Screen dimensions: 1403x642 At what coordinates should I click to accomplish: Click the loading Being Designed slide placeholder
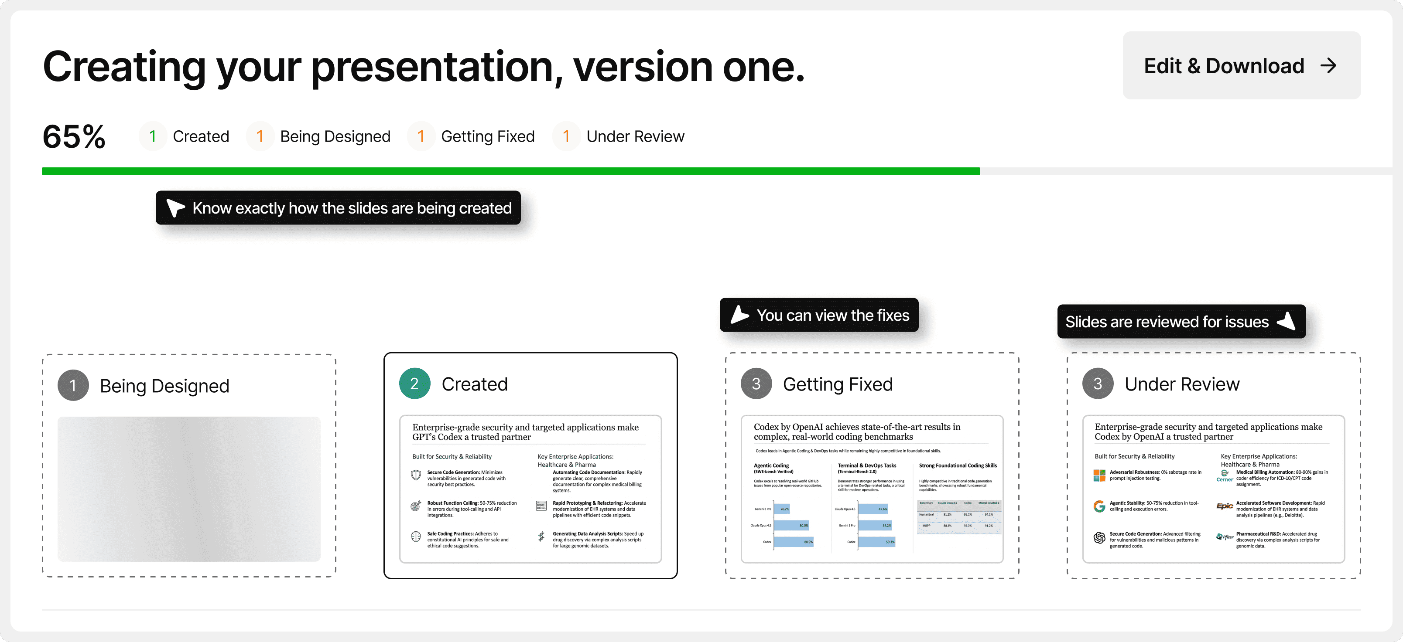189,489
